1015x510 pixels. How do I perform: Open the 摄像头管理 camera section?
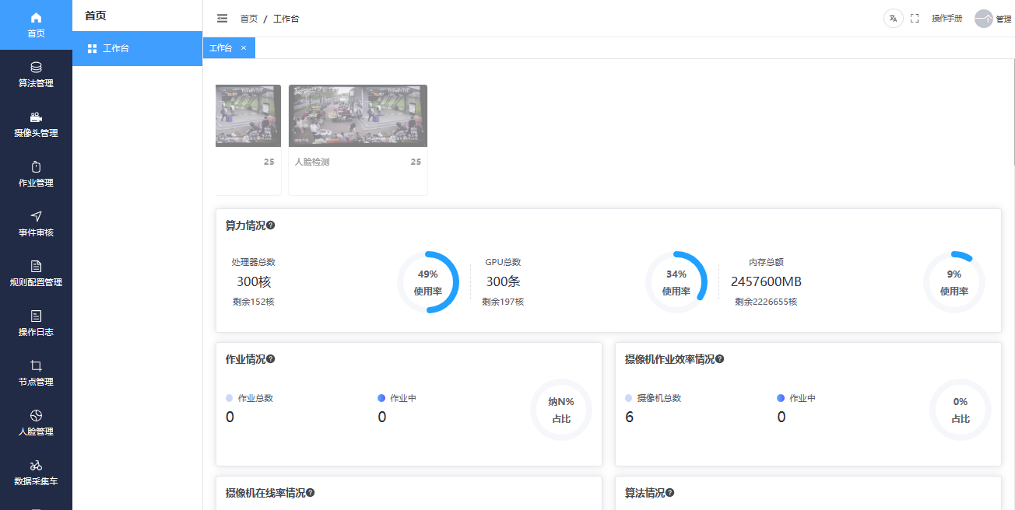tap(36, 124)
